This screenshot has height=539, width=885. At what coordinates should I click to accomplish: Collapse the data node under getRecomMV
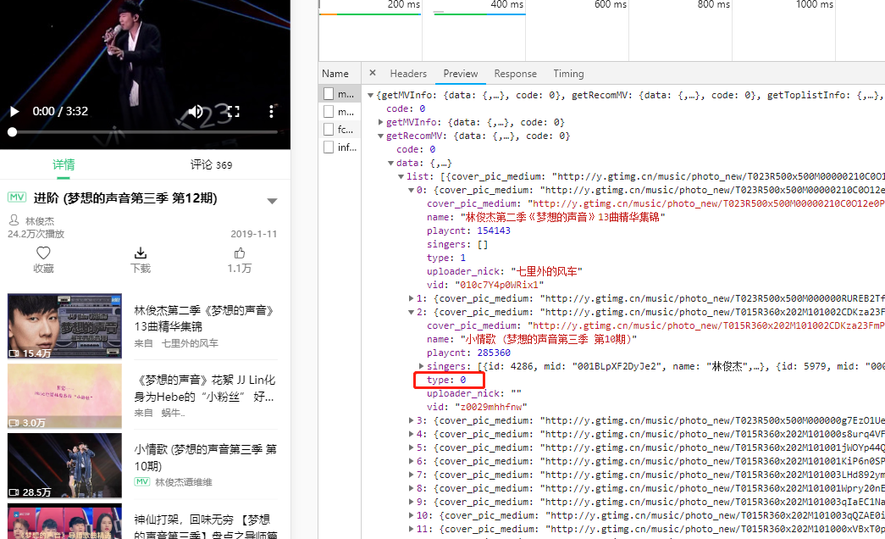390,164
